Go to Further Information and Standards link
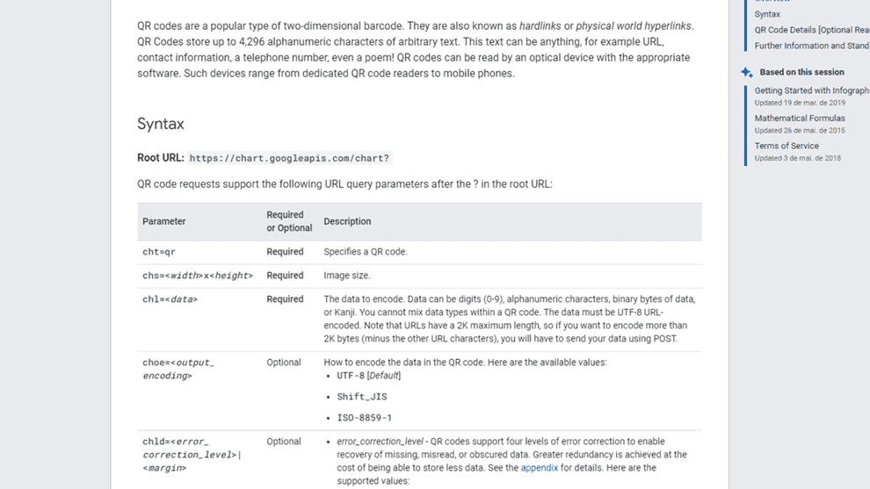870x489 pixels. [x=812, y=46]
